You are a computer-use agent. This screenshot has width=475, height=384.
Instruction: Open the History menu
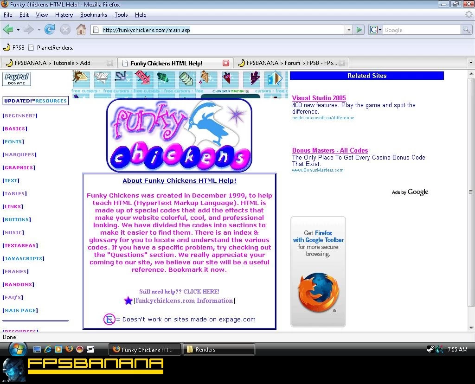64,15
